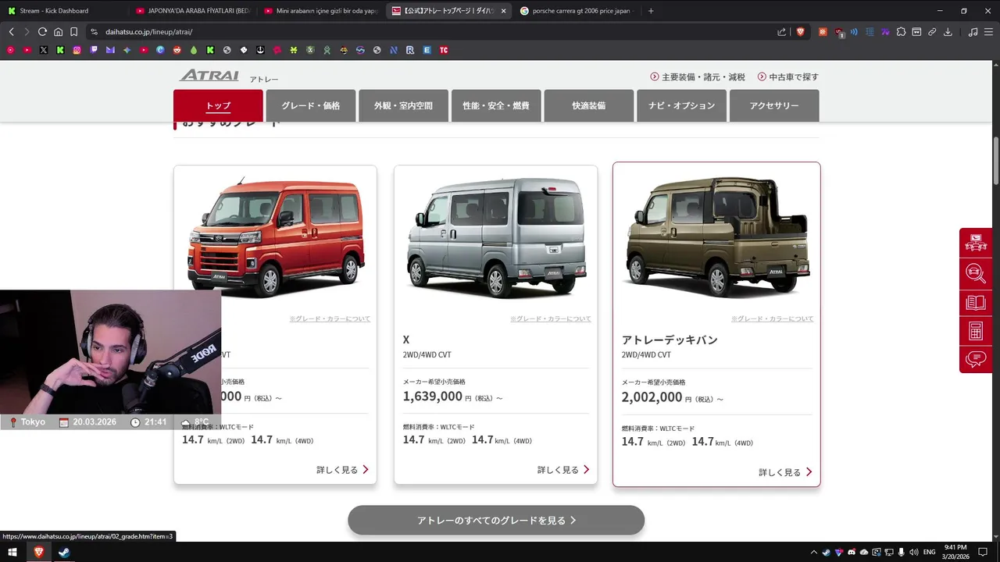Click the Brave icon in the taskbar
The image size is (1000, 562).
coord(38,552)
